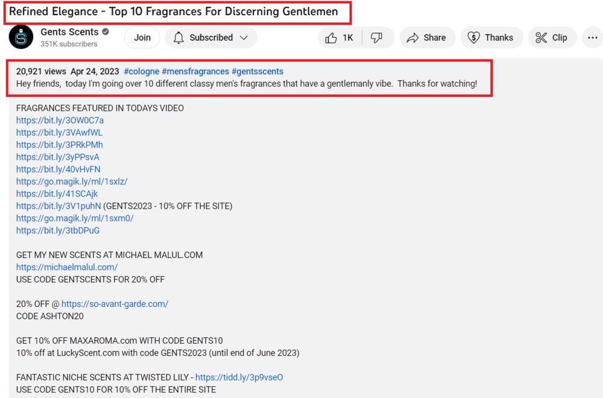Open link bit.ly/3VAwfWL
Viewport: 603px width, 398px height.
click(x=59, y=133)
